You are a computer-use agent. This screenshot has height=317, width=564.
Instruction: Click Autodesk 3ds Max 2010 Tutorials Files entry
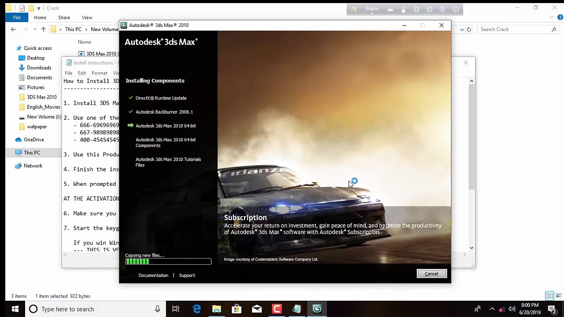pos(168,162)
